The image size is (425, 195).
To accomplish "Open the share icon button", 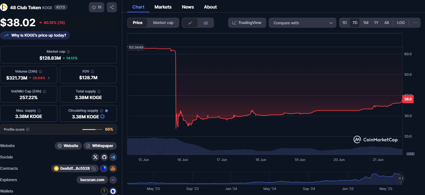I will tap(112, 7).
